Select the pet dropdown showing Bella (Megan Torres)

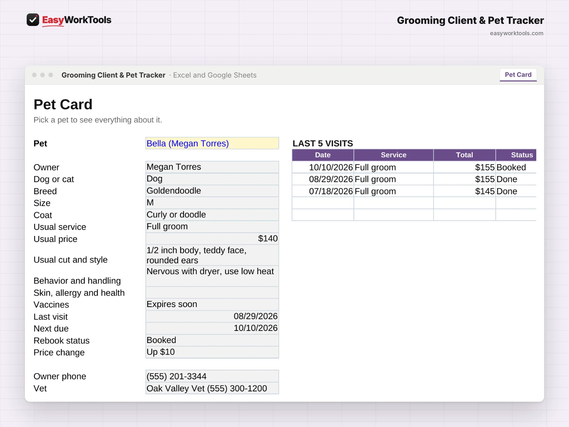click(212, 143)
